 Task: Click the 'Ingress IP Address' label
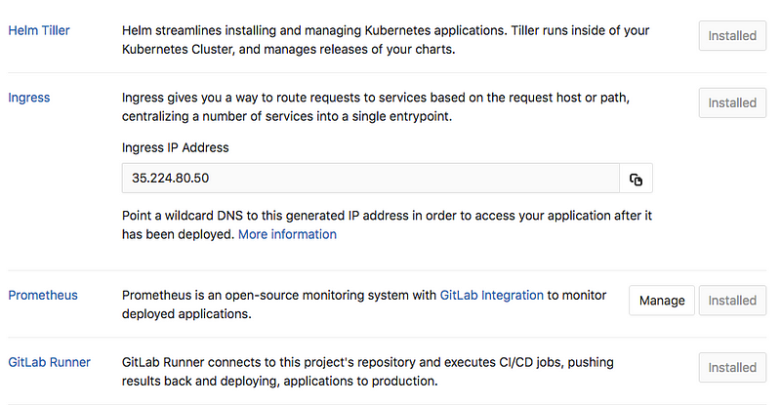(176, 147)
